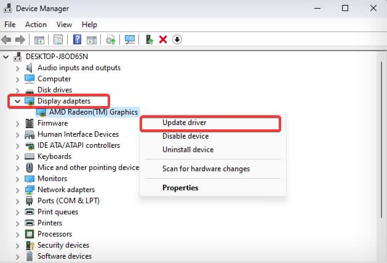The height and width of the screenshot is (263, 387).
Task: Select the Disk drives tree label
Action: (x=55, y=90)
